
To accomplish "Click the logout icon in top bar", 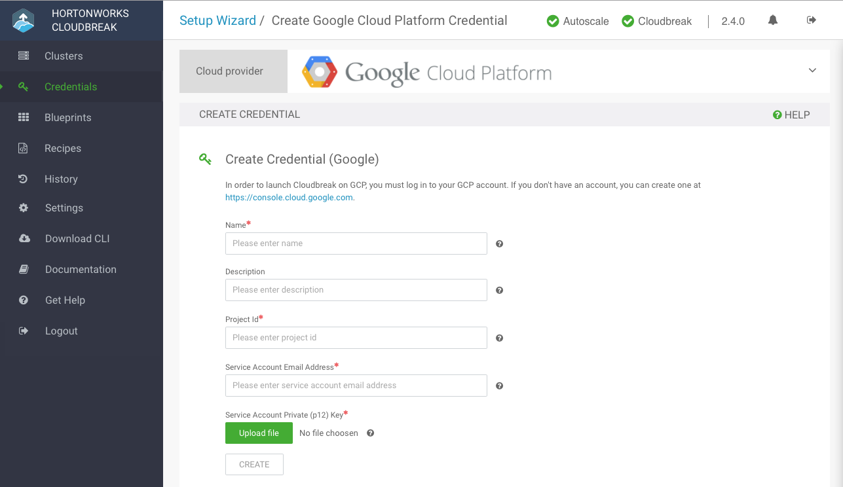I will tap(812, 20).
